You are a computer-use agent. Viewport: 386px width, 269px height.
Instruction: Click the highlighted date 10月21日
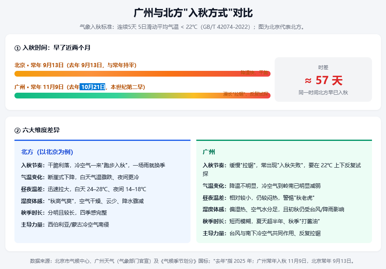92,87
